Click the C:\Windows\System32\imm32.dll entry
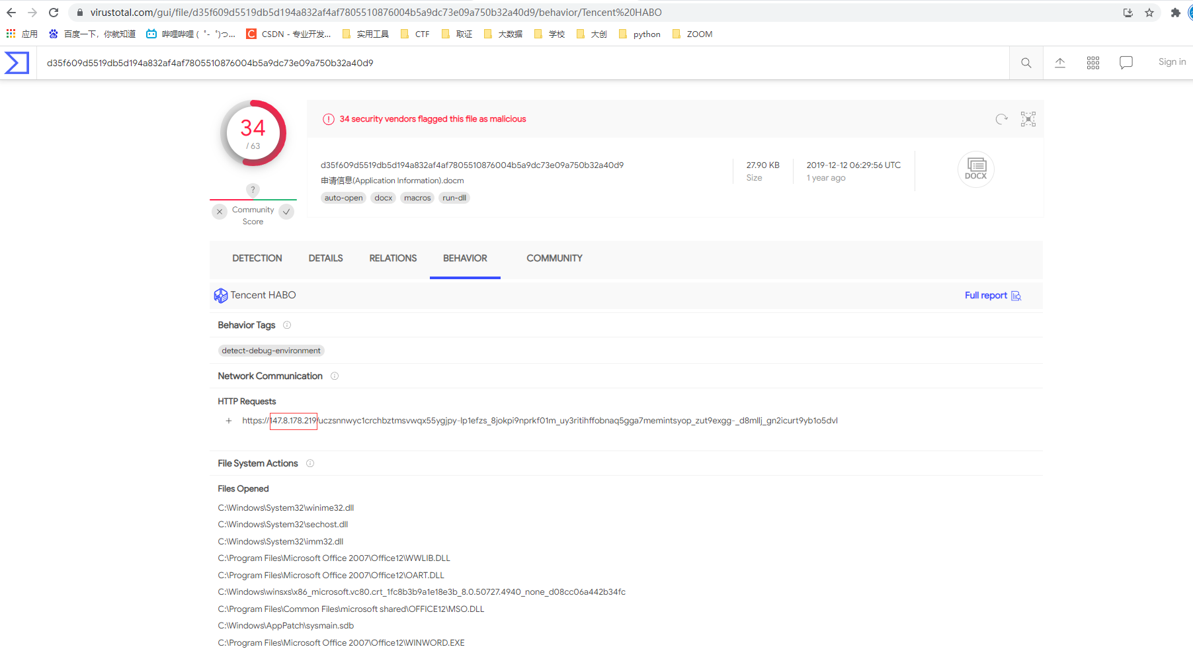1193x649 pixels. click(280, 542)
